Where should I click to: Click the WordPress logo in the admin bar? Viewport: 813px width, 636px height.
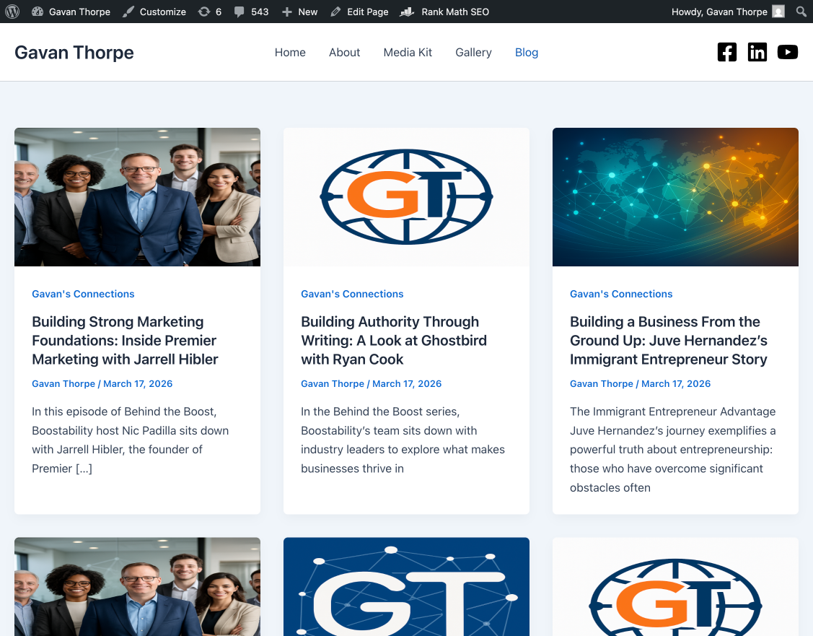12,12
